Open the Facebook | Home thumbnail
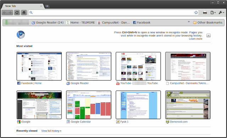Viewport: 227px width, 138px height. click(39, 66)
